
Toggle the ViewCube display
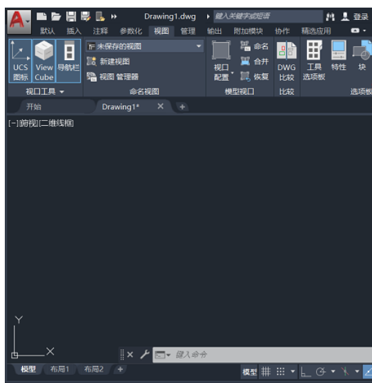pos(44,61)
